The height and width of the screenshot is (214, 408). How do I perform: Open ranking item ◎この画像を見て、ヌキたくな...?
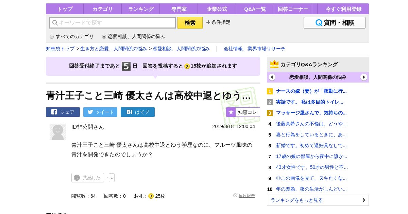pyautogui.click(x=311, y=178)
